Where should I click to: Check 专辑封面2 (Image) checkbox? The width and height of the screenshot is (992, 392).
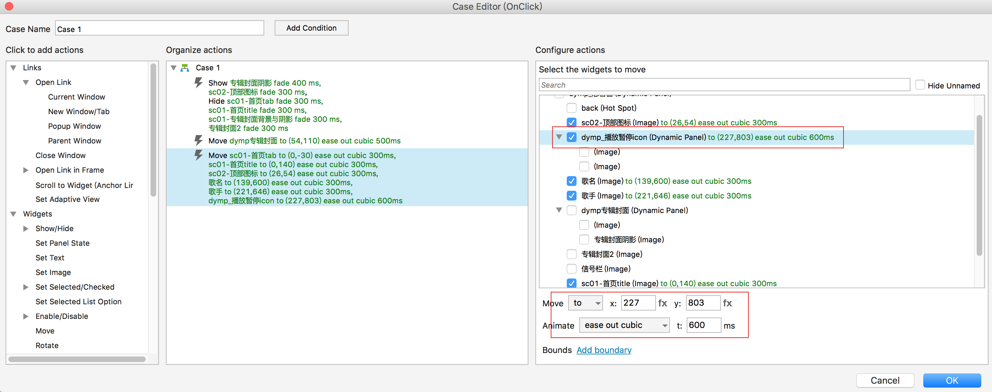click(572, 254)
